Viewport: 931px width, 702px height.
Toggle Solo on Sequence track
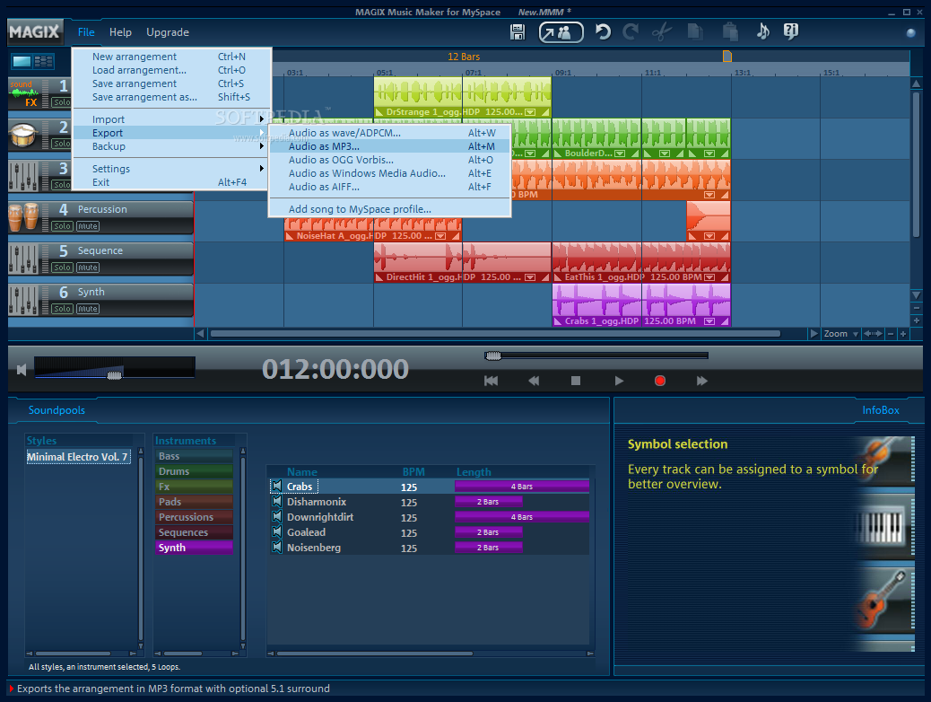62,268
